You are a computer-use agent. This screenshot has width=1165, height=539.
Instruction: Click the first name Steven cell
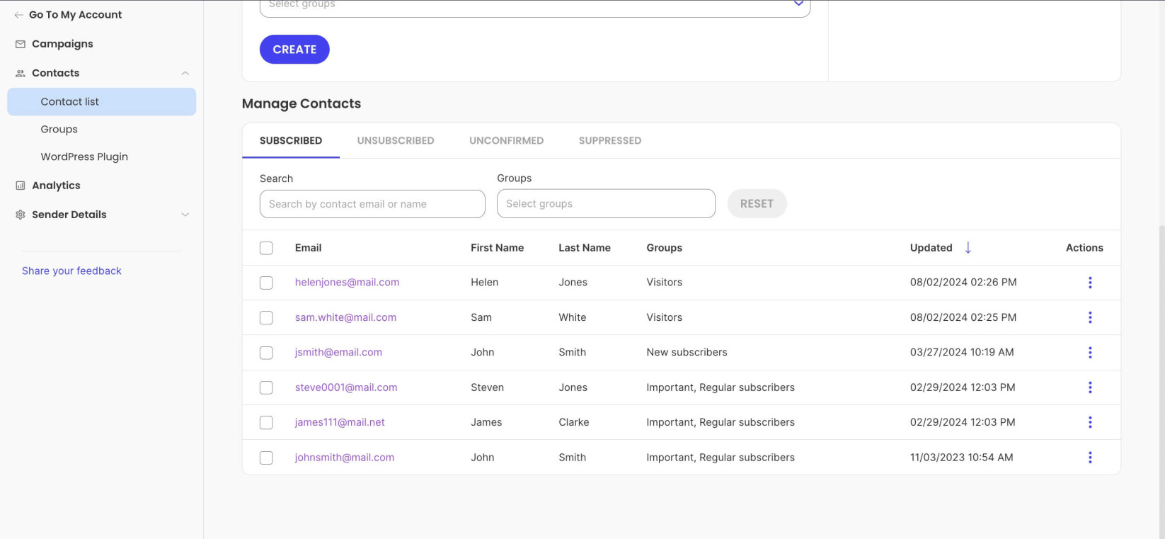tap(487, 387)
